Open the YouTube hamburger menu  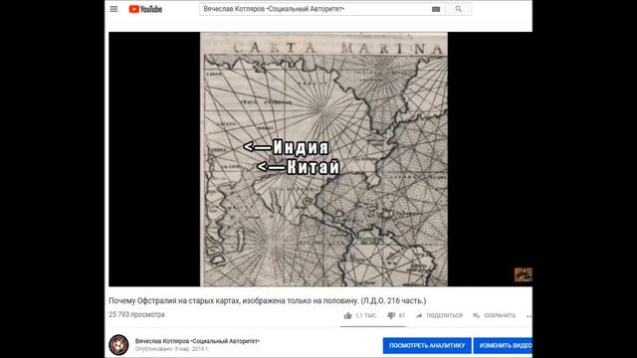tap(113, 9)
